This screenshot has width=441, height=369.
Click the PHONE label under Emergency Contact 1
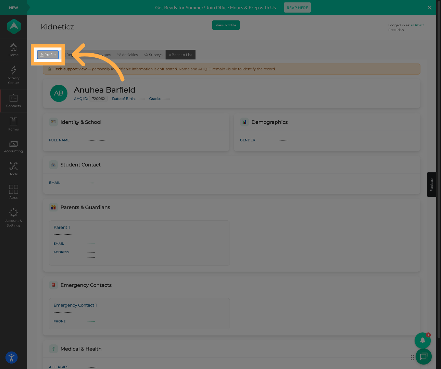60,322
